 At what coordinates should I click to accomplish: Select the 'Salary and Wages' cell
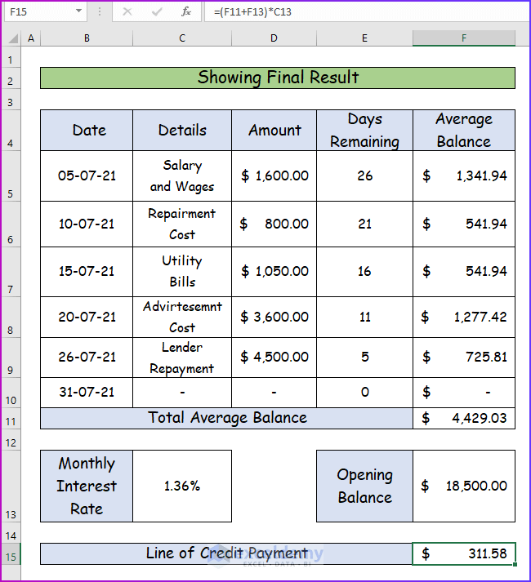coord(182,176)
